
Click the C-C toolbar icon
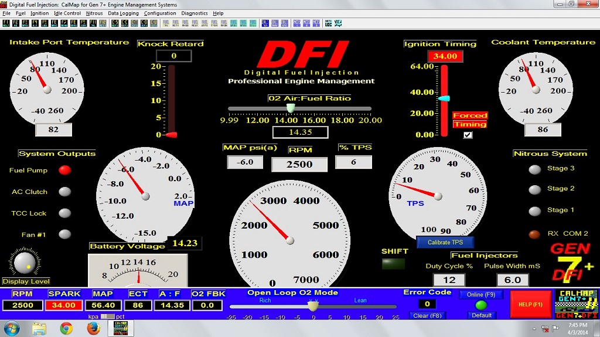click(x=124, y=23)
